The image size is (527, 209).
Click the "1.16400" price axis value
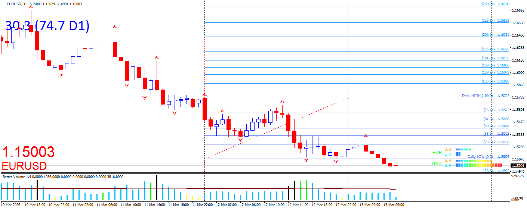[519, 35]
